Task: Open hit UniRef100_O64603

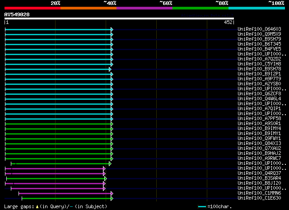Action: click(259, 29)
